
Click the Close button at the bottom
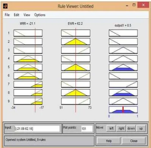(x=134, y=141)
